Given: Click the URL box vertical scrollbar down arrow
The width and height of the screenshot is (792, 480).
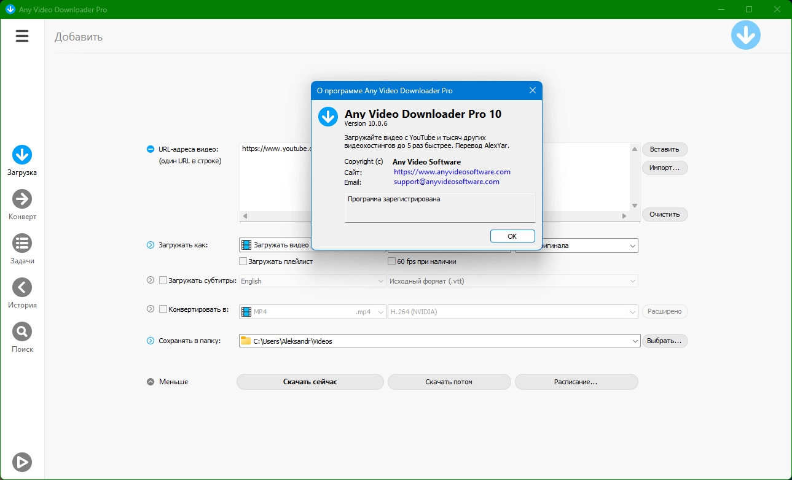Looking at the screenshot, I should coord(635,206).
